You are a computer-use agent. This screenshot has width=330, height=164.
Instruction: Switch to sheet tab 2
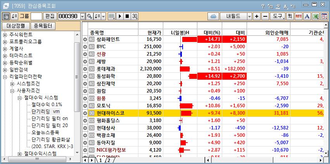pos(109,161)
